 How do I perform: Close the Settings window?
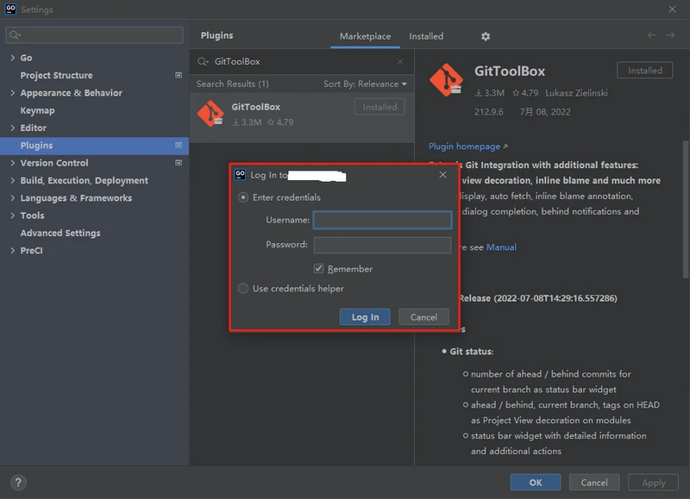point(672,9)
